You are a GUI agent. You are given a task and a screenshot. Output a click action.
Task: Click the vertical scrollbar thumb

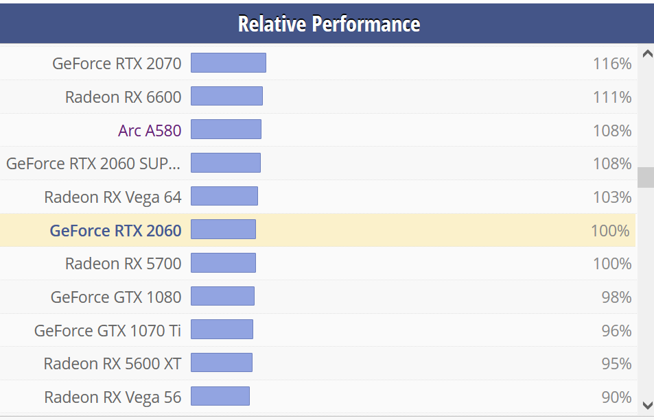[x=646, y=177]
